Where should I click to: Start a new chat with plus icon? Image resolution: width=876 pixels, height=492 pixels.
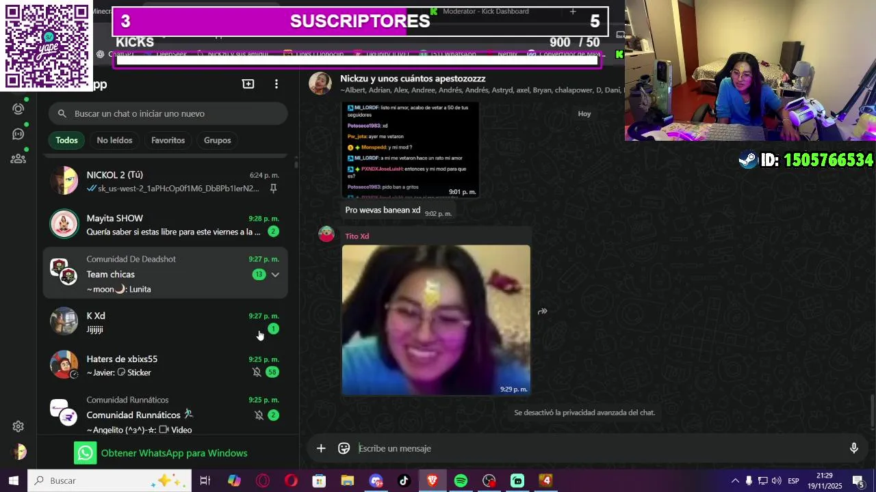[248, 84]
